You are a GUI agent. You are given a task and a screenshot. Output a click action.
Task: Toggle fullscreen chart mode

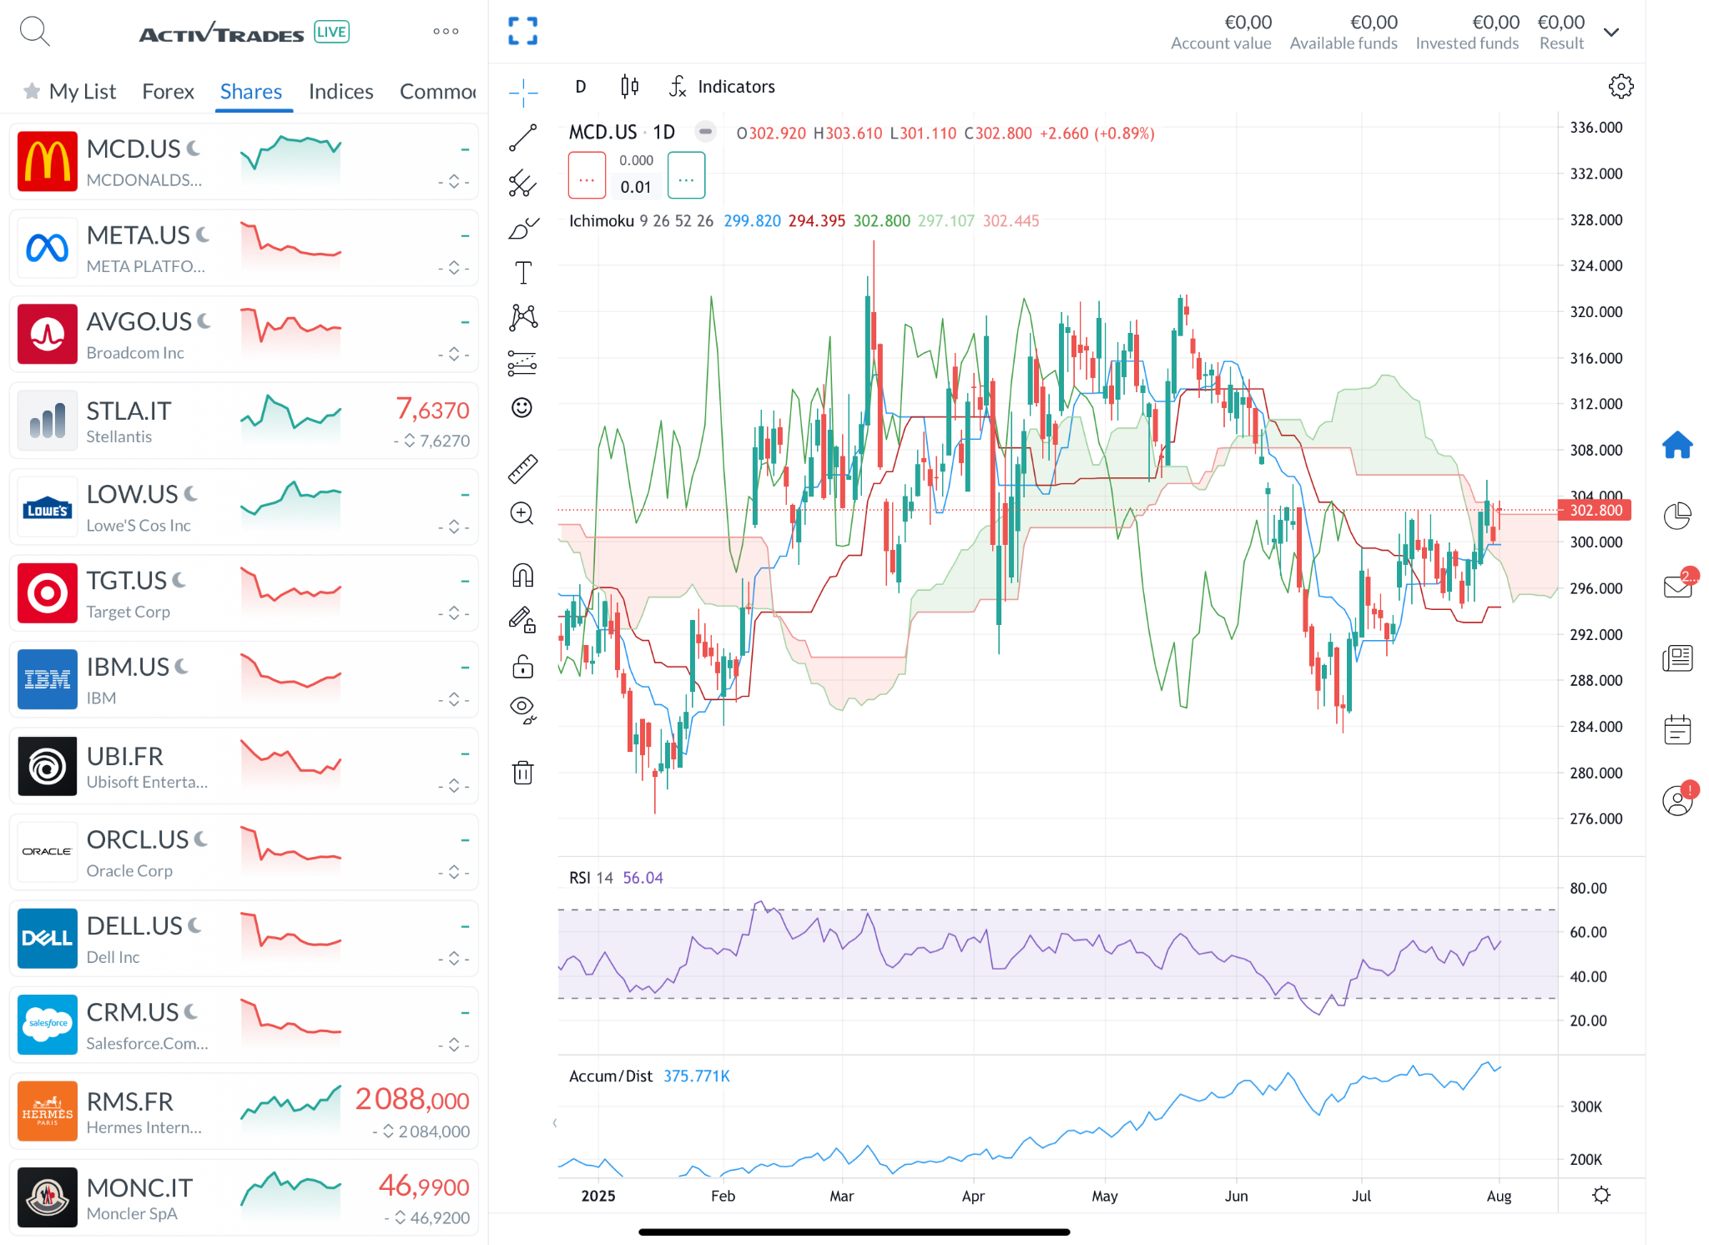tap(523, 32)
